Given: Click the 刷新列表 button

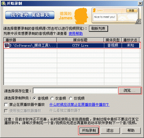Looking at the screenshot, I should coord(98,29).
